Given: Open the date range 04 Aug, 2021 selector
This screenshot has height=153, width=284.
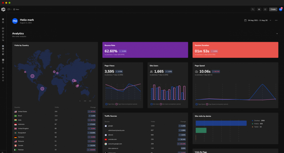Looking at the screenshot, I should point(258,20).
